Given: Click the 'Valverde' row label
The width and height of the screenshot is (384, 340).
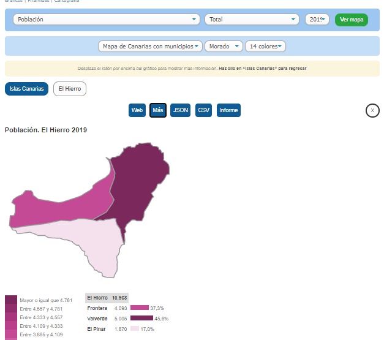Looking at the screenshot, I should pos(97,319).
